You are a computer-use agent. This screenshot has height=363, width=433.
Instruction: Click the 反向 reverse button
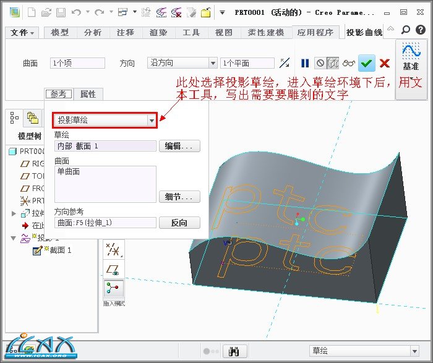click(x=179, y=223)
